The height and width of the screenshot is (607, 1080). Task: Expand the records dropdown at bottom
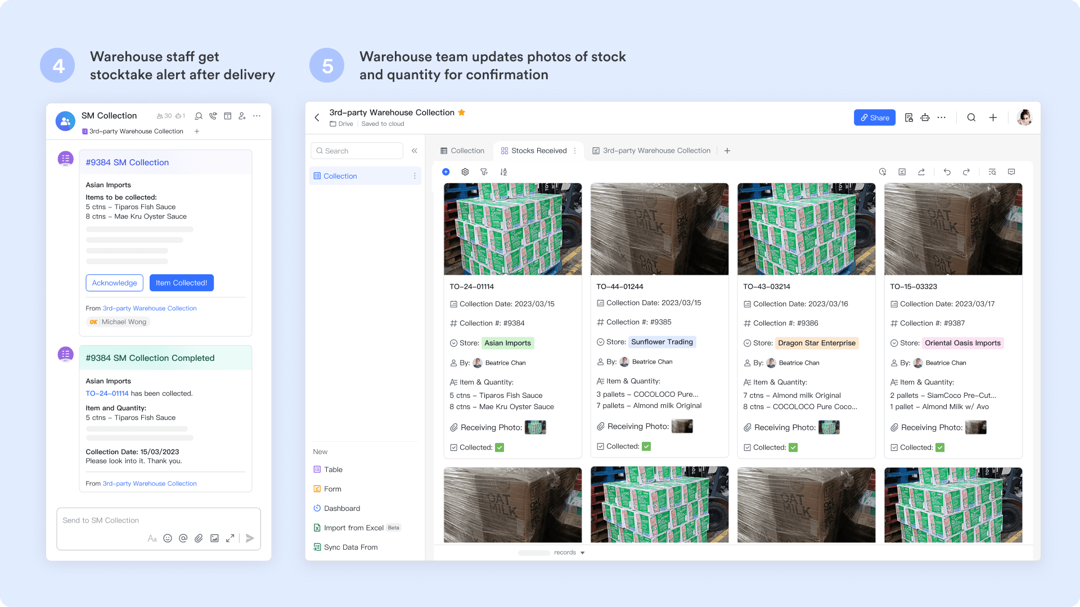[582, 553]
